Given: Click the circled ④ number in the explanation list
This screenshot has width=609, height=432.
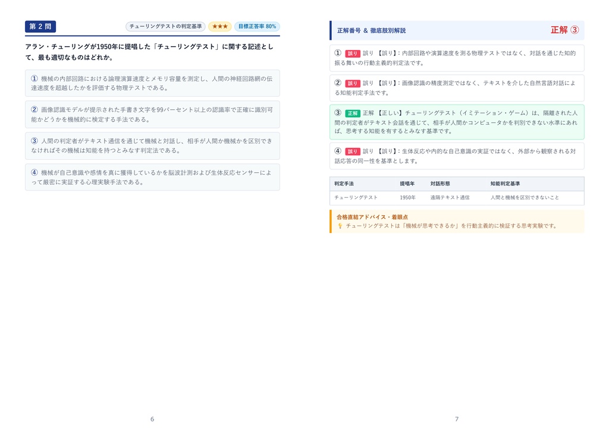Looking at the screenshot, I should pyautogui.click(x=338, y=151).
